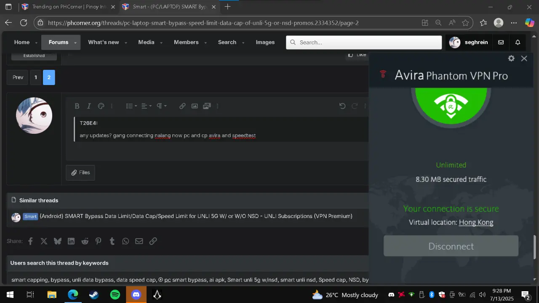The image size is (539, 303).
Task: Undo the last edit in the editor
Action: pos(342,106)
